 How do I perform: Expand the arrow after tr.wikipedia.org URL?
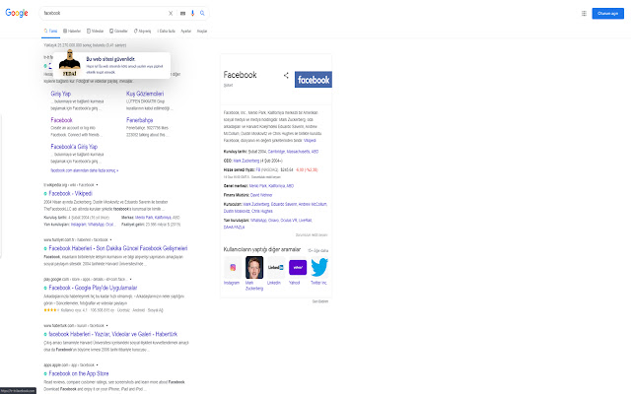point(97,185)
